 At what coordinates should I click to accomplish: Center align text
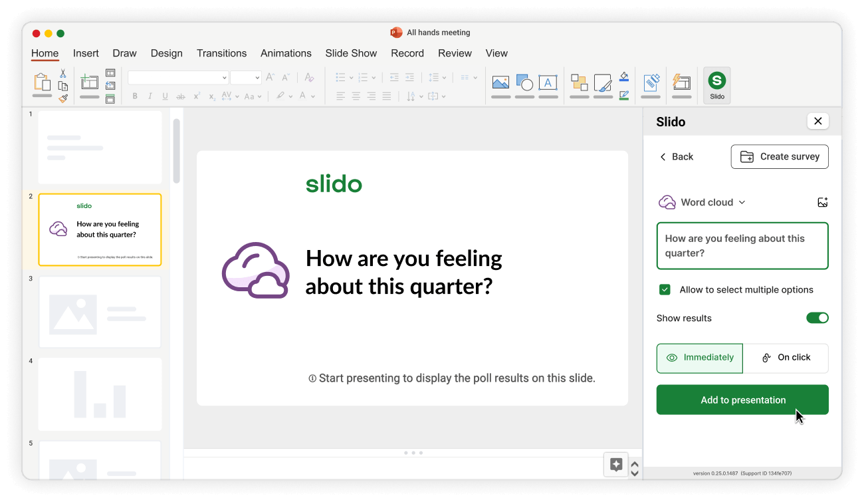tap(356, 96)
